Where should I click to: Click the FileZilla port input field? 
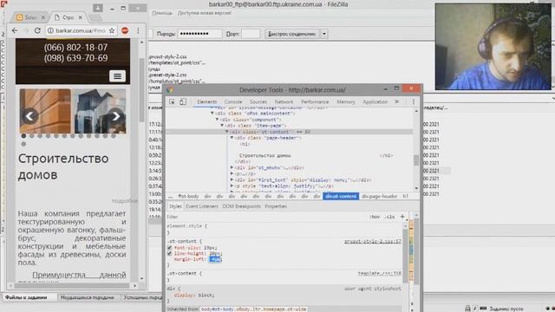pyautogui.click(x=251, y=34)
